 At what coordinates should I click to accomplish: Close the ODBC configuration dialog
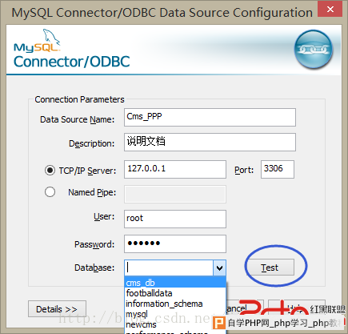point(330,10)
